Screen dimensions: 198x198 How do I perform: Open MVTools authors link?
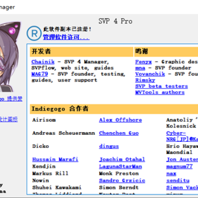tap(160, 92)
